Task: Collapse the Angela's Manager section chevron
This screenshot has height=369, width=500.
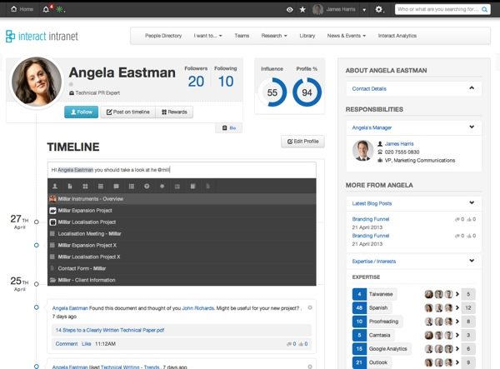Action: click(x=472, y=127)
